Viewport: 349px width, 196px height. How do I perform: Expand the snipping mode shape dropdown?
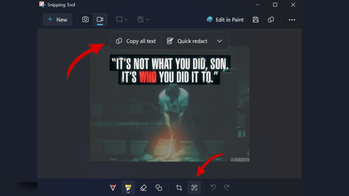point(122,19)
